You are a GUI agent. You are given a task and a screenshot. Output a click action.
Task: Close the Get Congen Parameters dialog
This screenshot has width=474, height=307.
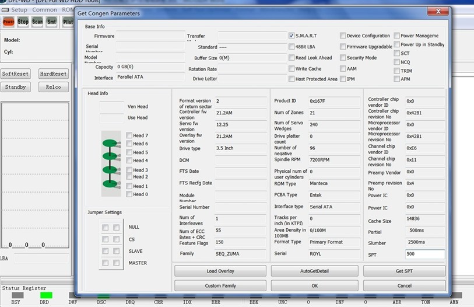point(434,13)
